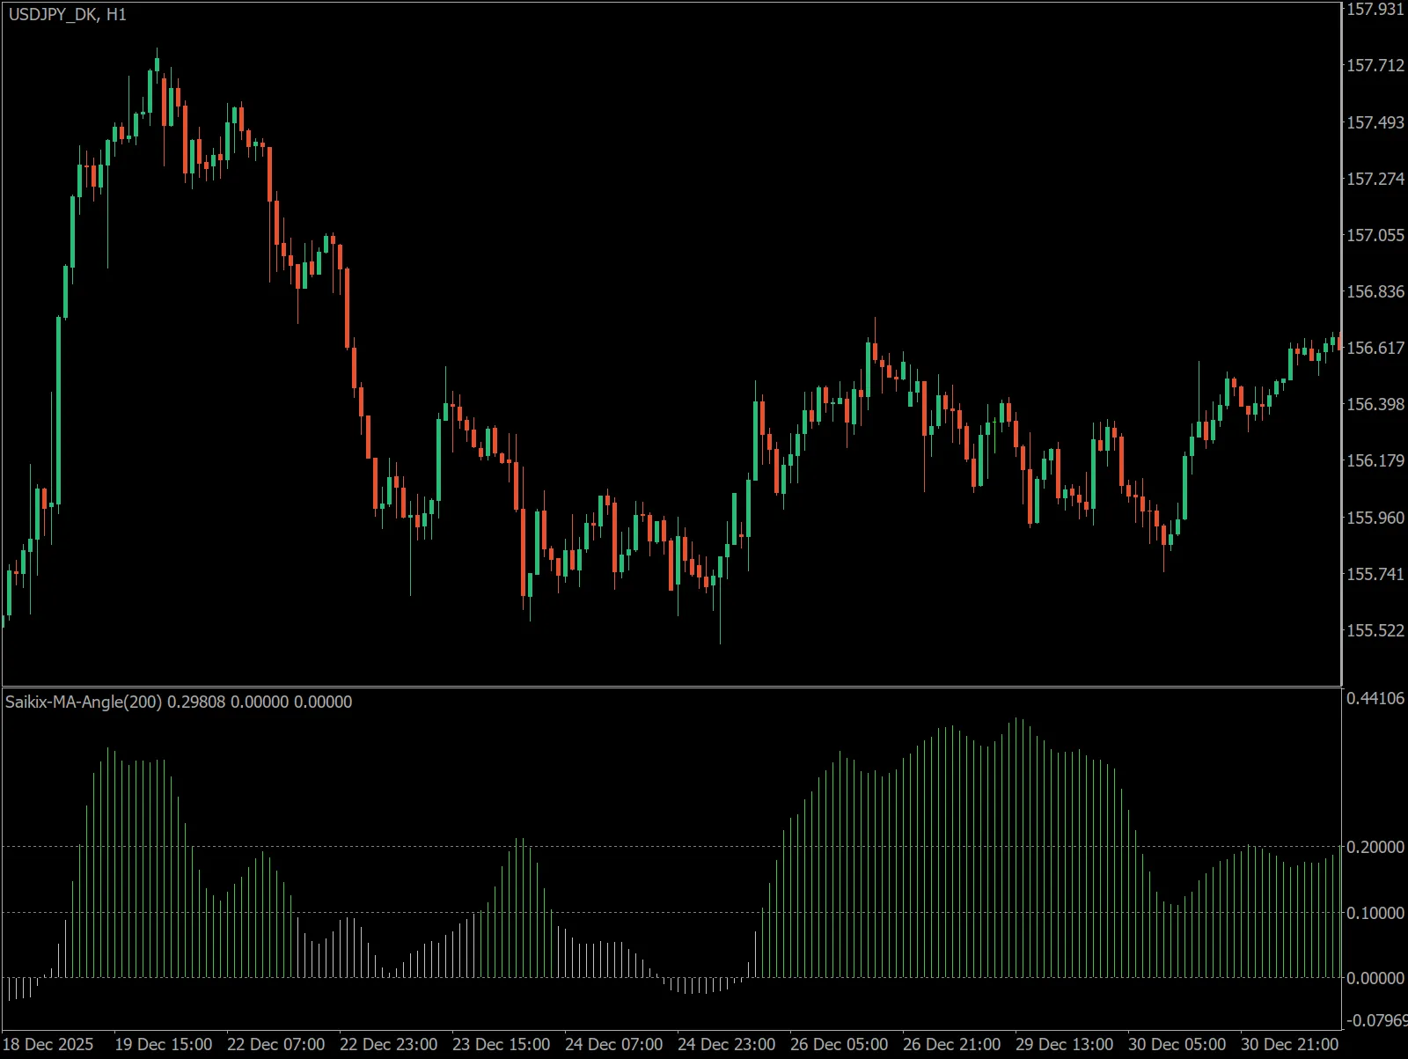Click the 156.617 price scale label

point(1375,348)
